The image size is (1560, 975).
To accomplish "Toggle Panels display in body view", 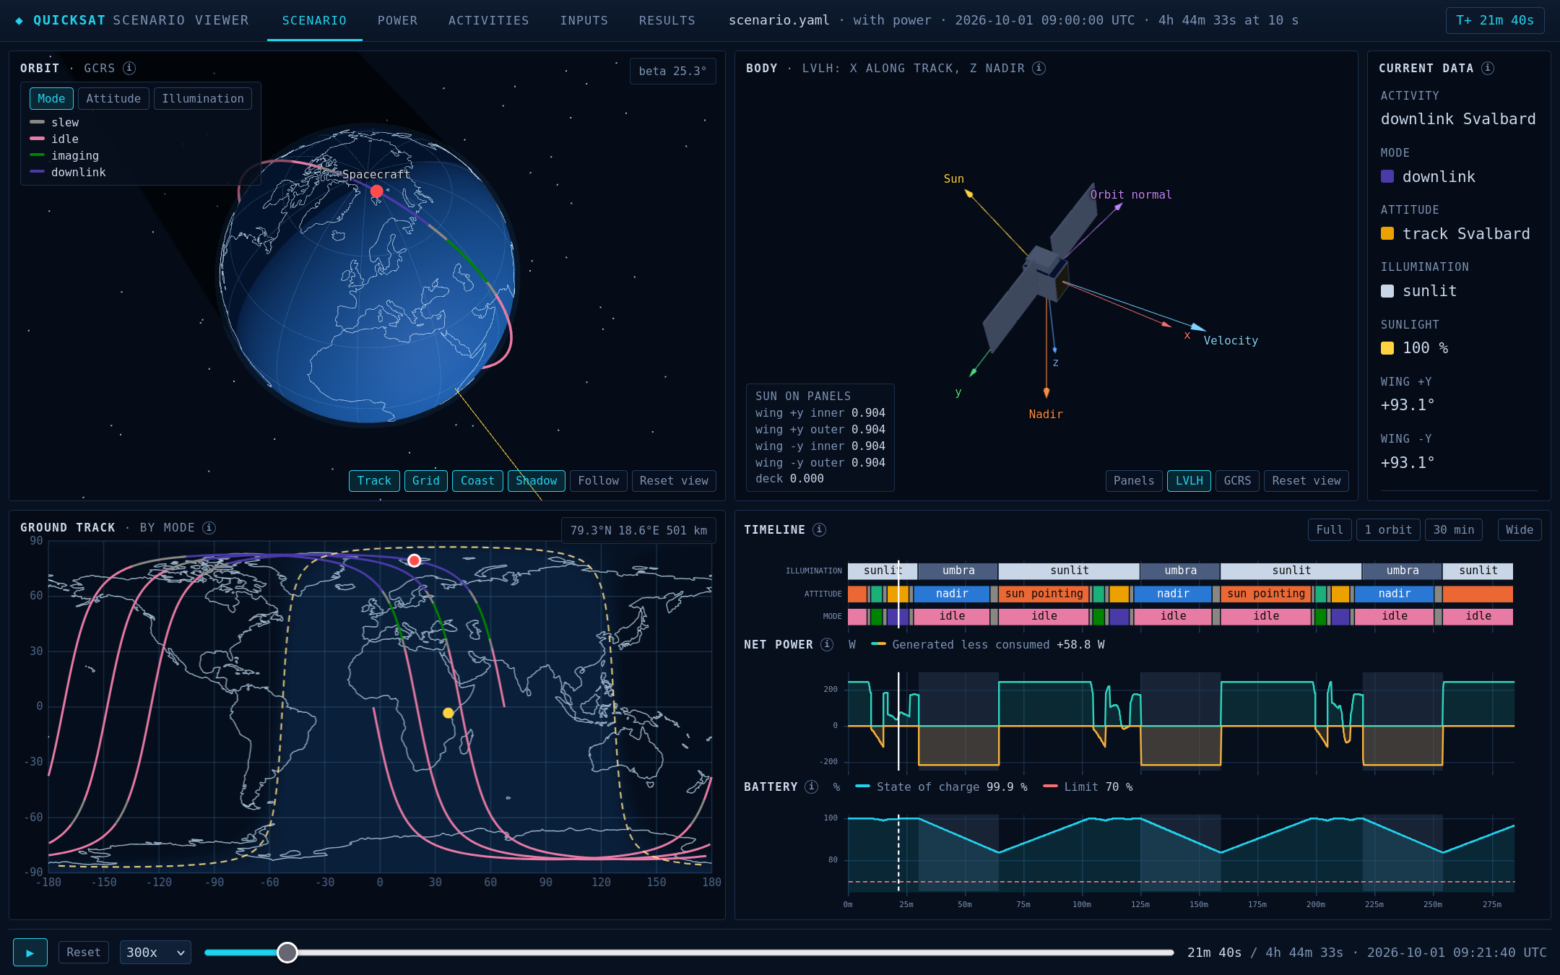I will coord(1134,481).
